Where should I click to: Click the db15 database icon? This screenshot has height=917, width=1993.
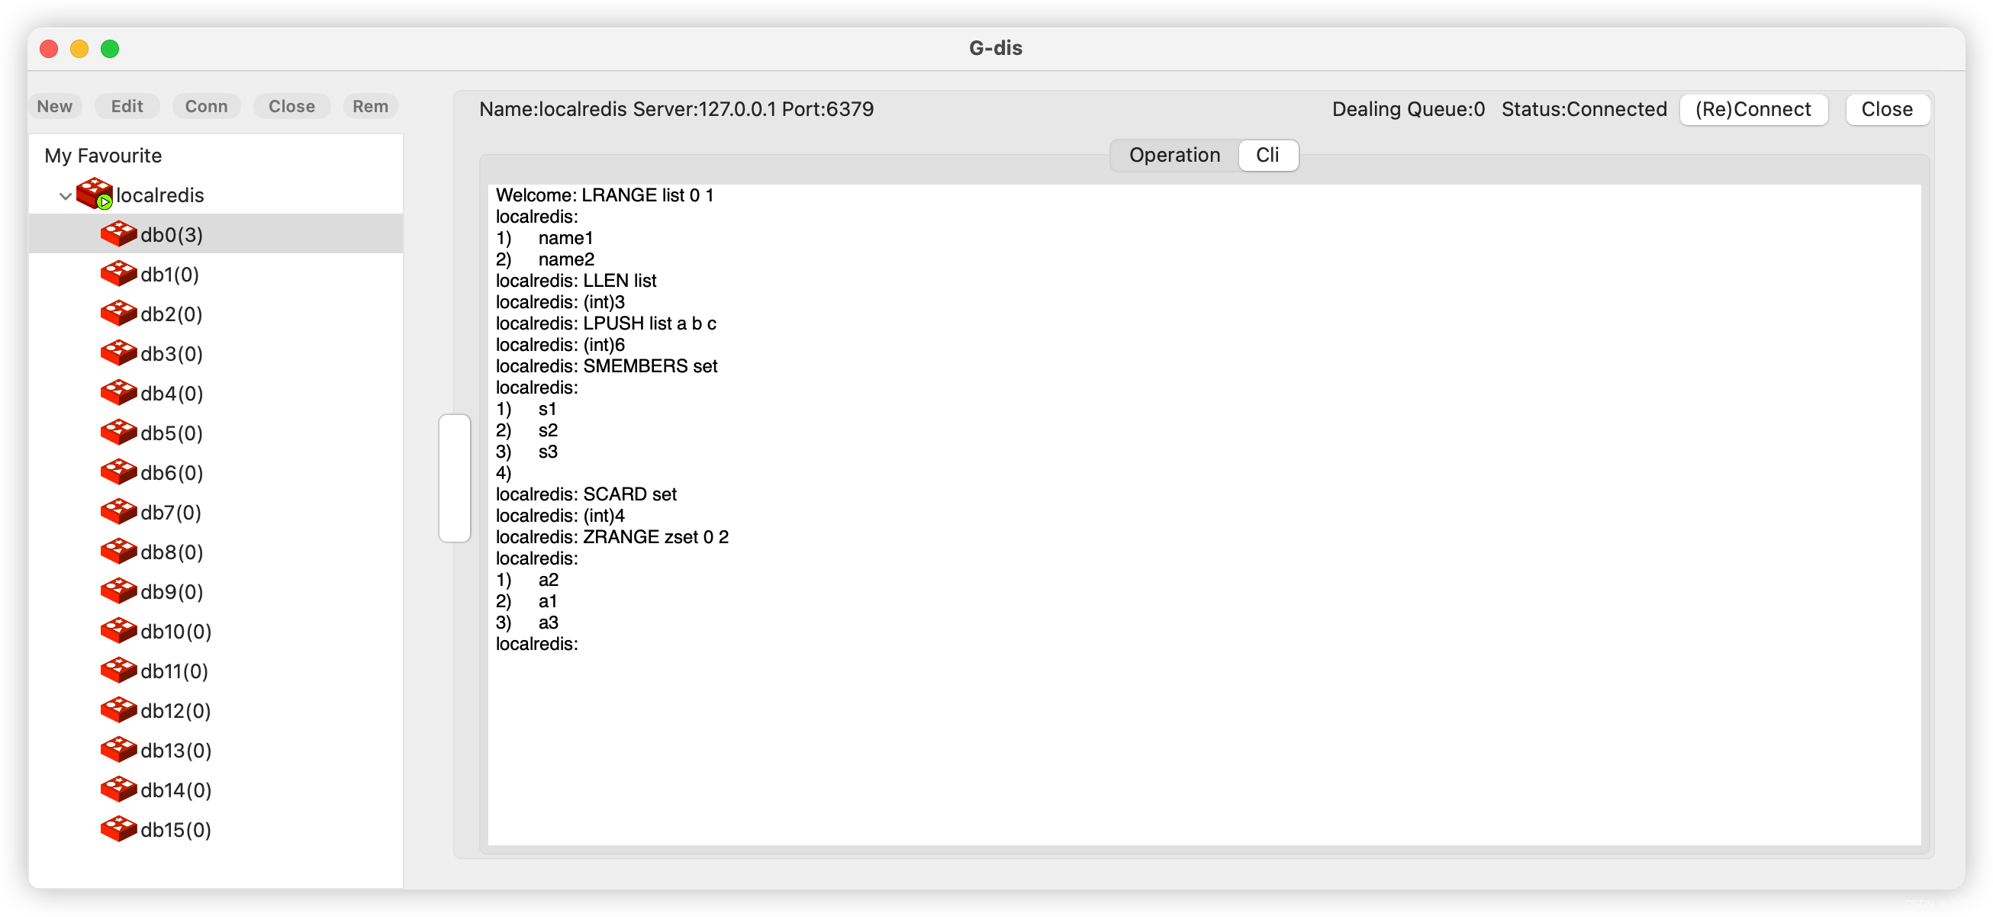pyautogui.click(x=118, y=829)
